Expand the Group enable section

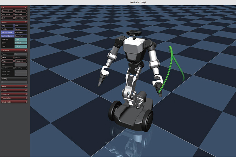coord(14,102)
